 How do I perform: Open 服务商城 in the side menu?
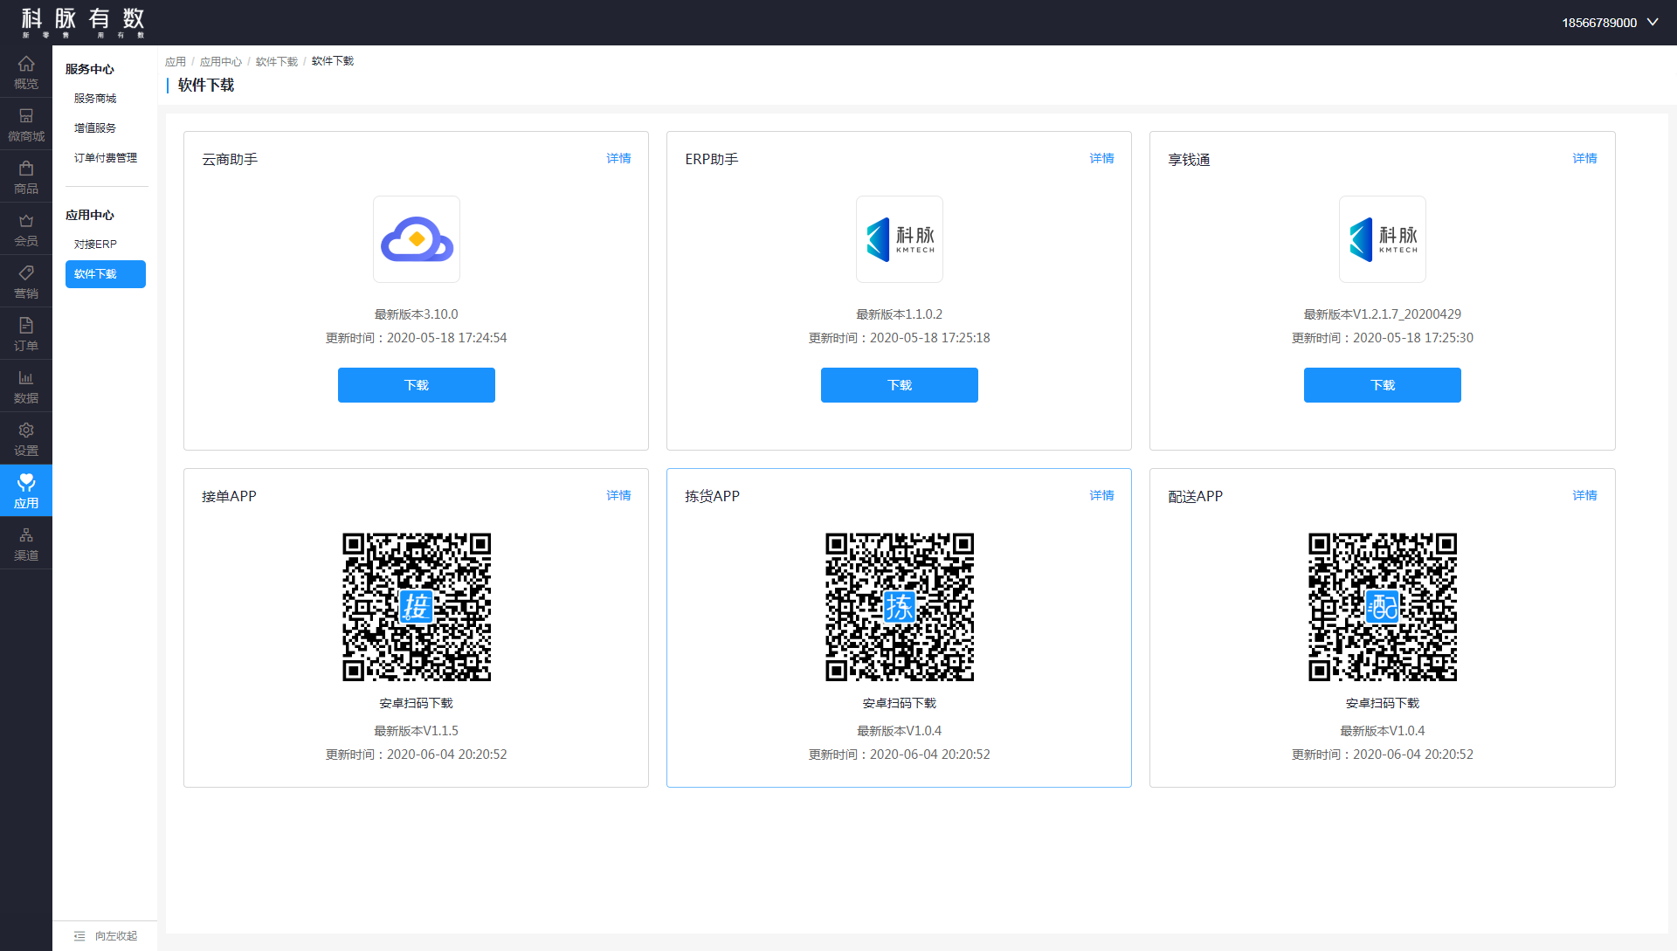click(x=95, y=99)
